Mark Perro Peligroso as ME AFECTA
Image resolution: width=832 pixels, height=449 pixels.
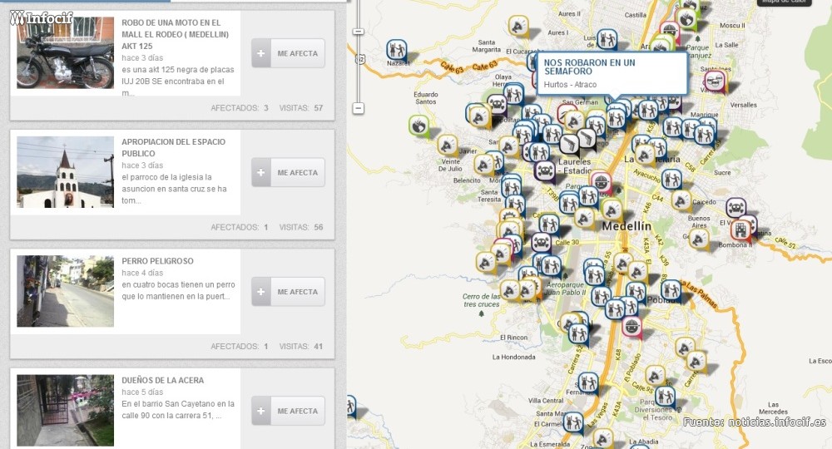coord(288,292)
